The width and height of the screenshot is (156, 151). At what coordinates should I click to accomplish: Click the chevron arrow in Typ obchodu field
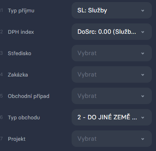click(143, 118)
